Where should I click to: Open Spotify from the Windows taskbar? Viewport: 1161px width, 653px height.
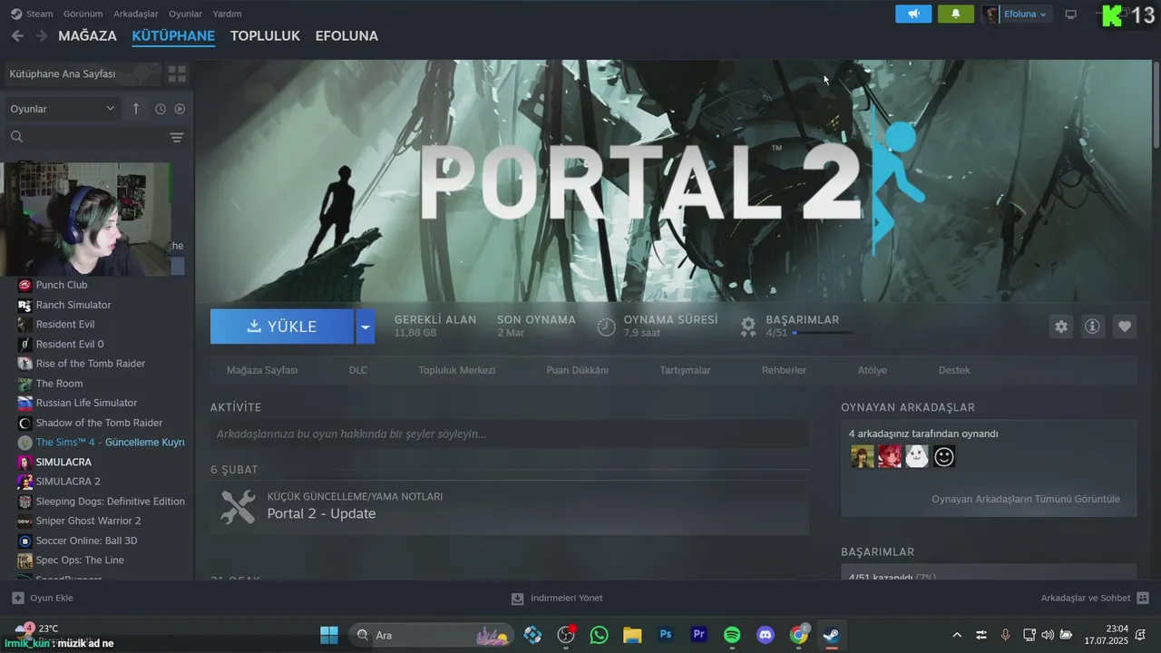tap(732, 635)
